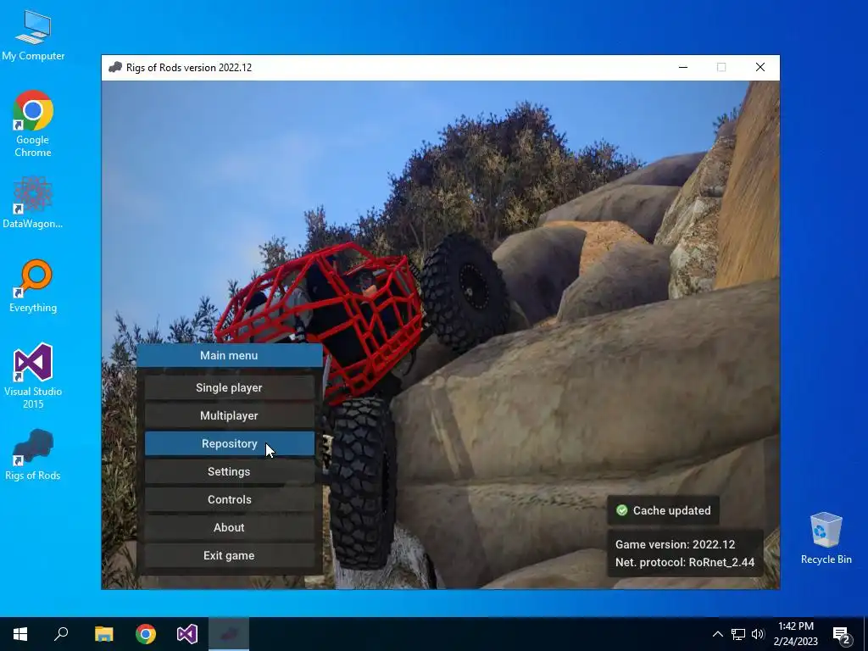Select the Visual Studio 2015 desktop shortcut
The height and width of the screenshot is (651, 868).
click(33, 376)
